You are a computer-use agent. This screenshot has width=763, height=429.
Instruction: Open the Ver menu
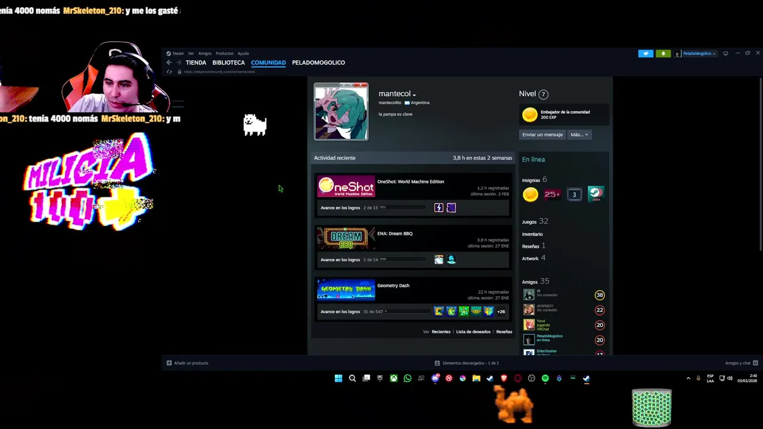191,54
